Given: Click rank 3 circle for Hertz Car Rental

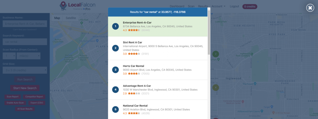Looking at the screenshot, I should click(x=116, y=70).
